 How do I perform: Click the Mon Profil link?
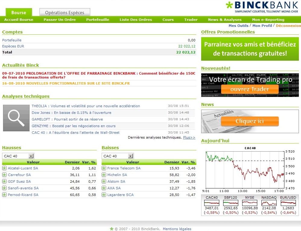click(x=262, y=26)
